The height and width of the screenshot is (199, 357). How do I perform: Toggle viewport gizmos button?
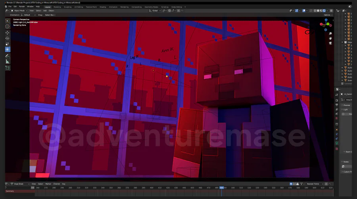tap(297, 11)
